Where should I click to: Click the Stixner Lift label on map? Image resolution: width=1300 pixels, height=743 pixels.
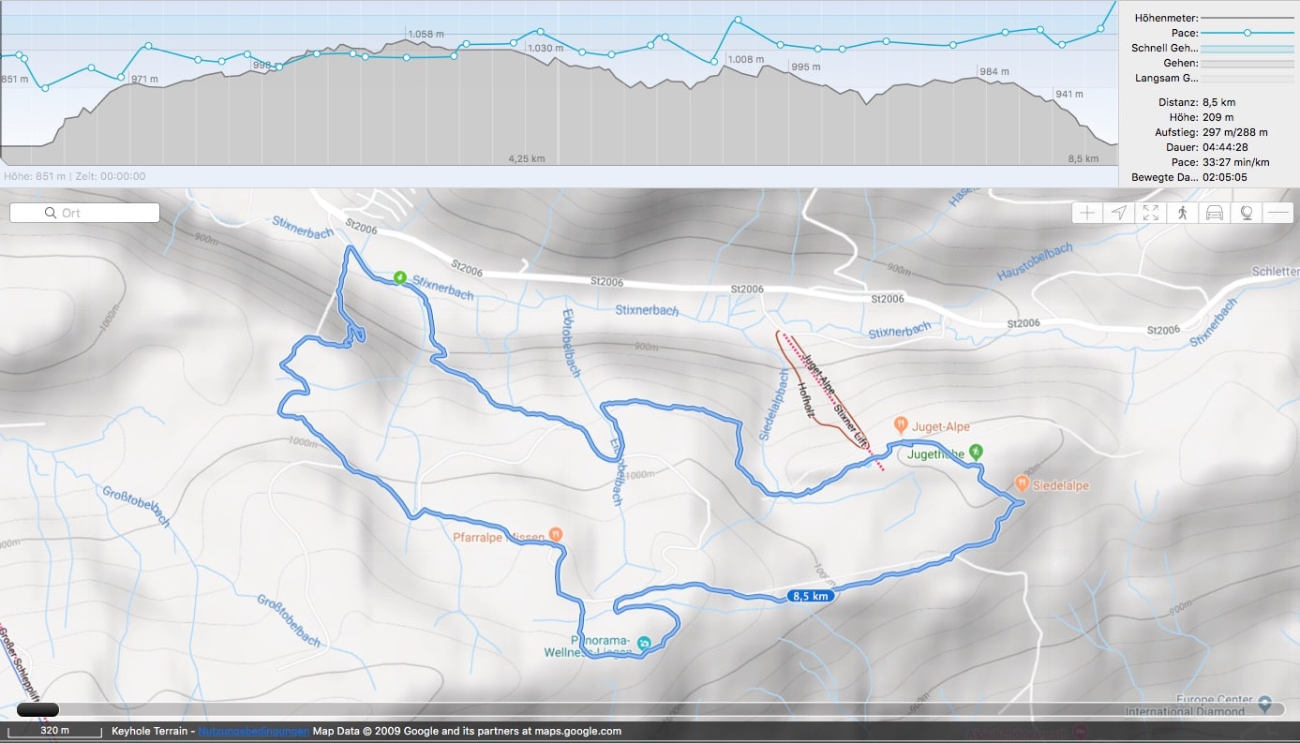(x=851, y=427)
